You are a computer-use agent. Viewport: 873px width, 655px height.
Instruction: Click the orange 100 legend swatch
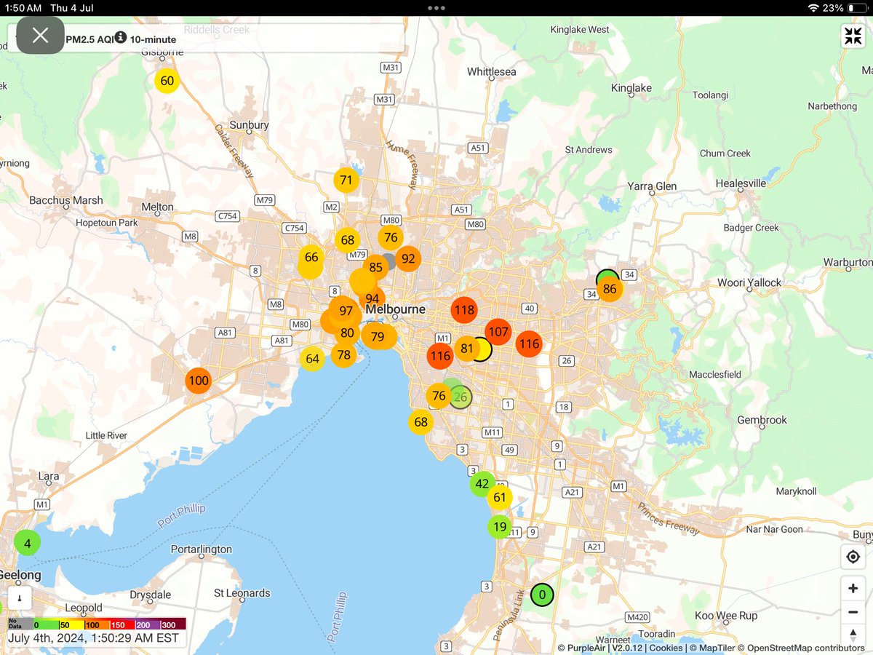tap(97, 624)
